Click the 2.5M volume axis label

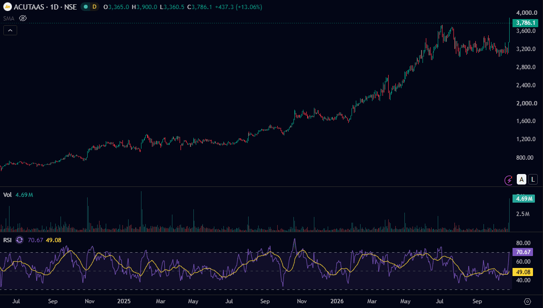coord(523,214)
